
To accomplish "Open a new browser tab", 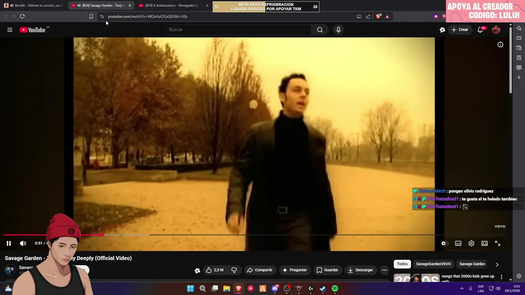I will pyautogui.click(x=207, y=5).
